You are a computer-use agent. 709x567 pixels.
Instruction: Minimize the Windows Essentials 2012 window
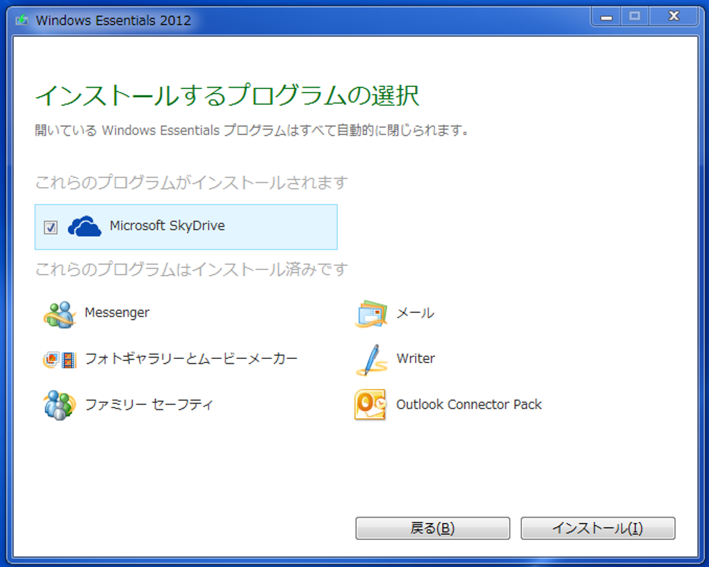(606, 17)
